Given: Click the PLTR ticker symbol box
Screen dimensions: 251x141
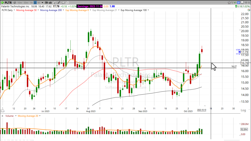Looking at the screenshot, I should (x=8, y=3).
